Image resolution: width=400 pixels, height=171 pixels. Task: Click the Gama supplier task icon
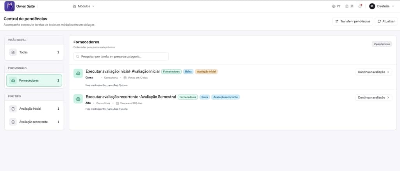pyautogui.click(x=78, y=73)
